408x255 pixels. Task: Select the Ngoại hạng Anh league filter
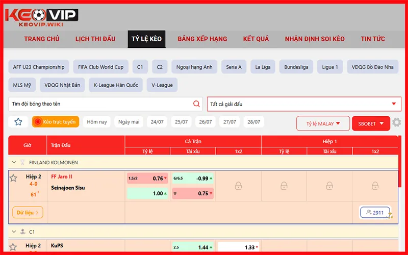click(194, 67)
